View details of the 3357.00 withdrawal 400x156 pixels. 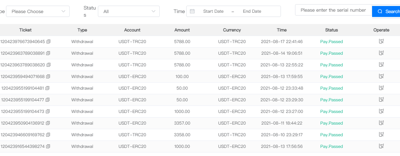coord(381,123)
